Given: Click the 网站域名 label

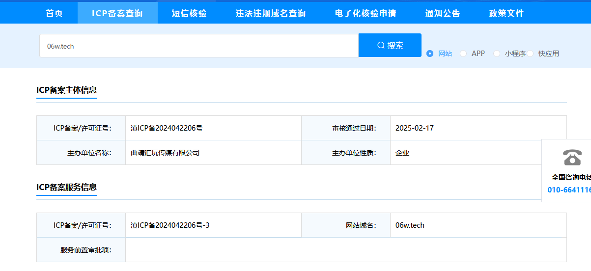Looking at the screenshot, I should coord(361,225).
